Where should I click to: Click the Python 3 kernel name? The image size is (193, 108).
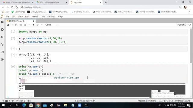[x=182, y=25]
